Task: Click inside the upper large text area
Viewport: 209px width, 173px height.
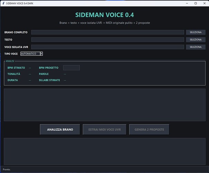Action: pyautogui.click(x=105, y=105)
